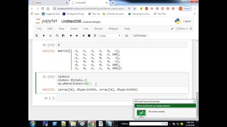Click the localhost address bar
The width and height of the screenshot is (227, 127).
click(91, 8)
